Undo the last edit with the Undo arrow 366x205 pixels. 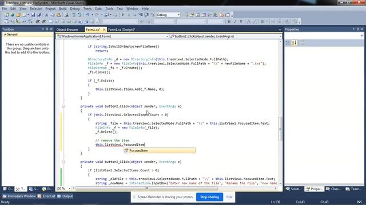pyautogui.click(x=87, y=15)
